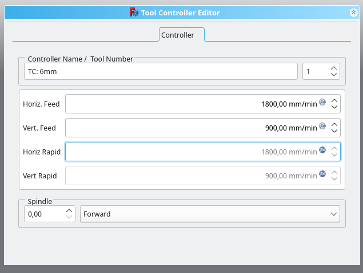
Task: Decrease Horiz. Feed using down arrow
Action: (335, 107)
